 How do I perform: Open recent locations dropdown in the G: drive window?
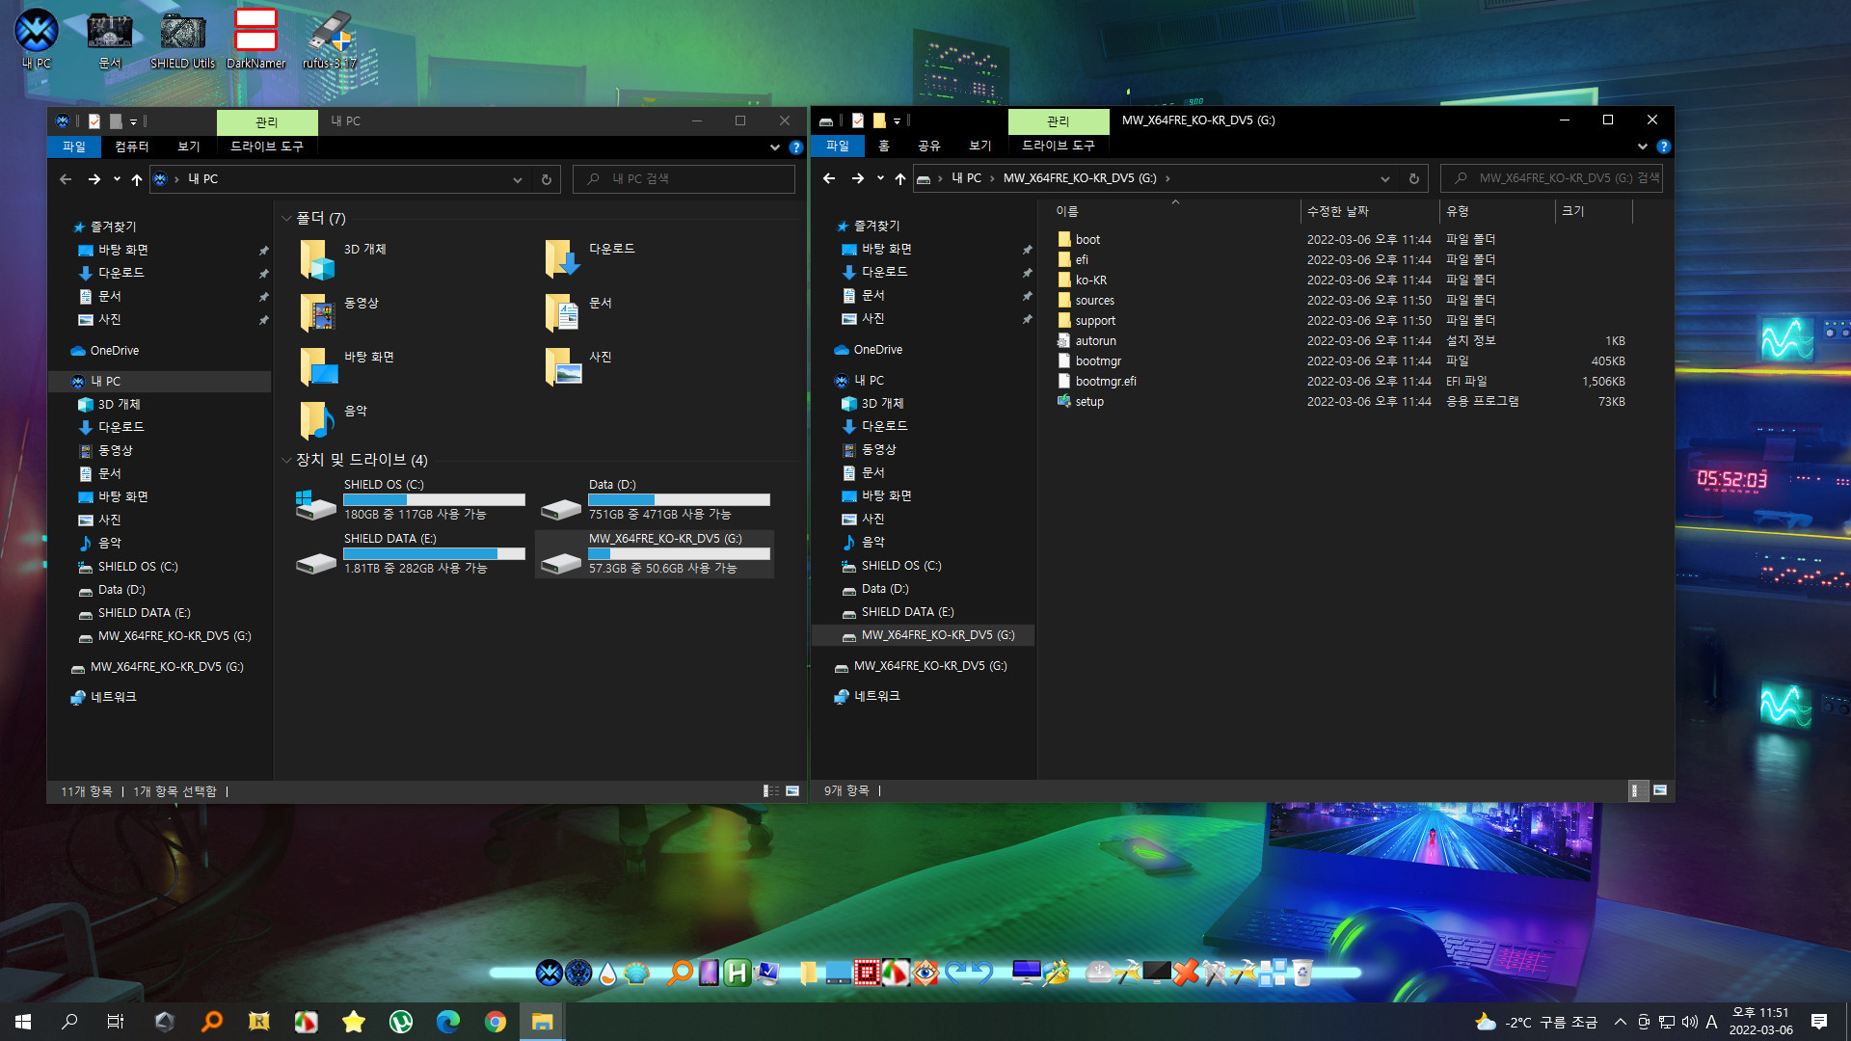click(x=880, y=178)
